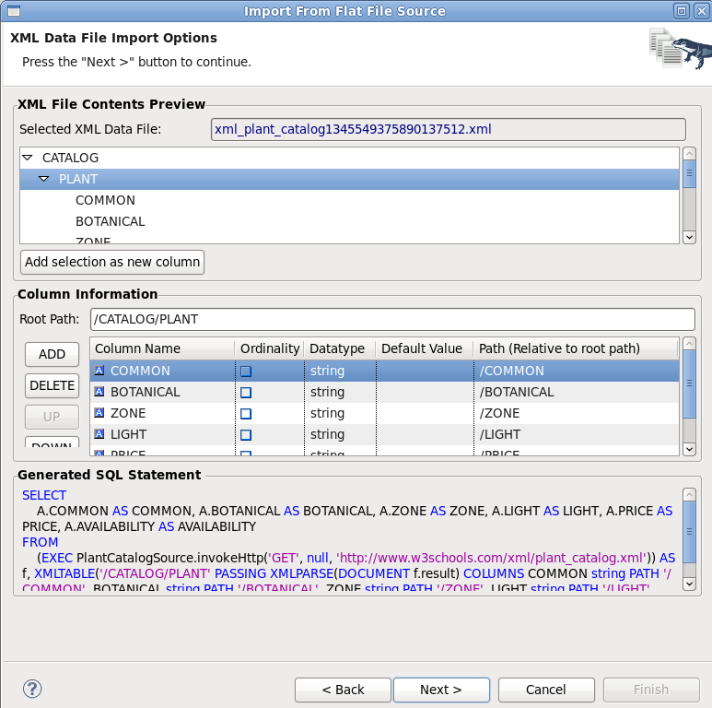Select the BOTANICAL column name cell
This screenshot has width=712, height=708.
click(x=162, y=392)
